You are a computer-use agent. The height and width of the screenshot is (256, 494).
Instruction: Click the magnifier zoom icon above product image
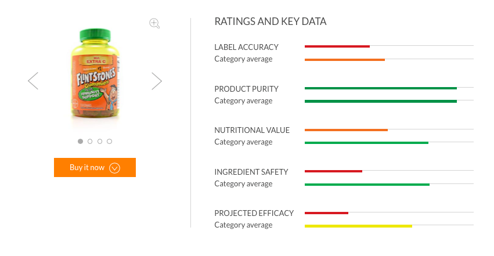(154, 24)
